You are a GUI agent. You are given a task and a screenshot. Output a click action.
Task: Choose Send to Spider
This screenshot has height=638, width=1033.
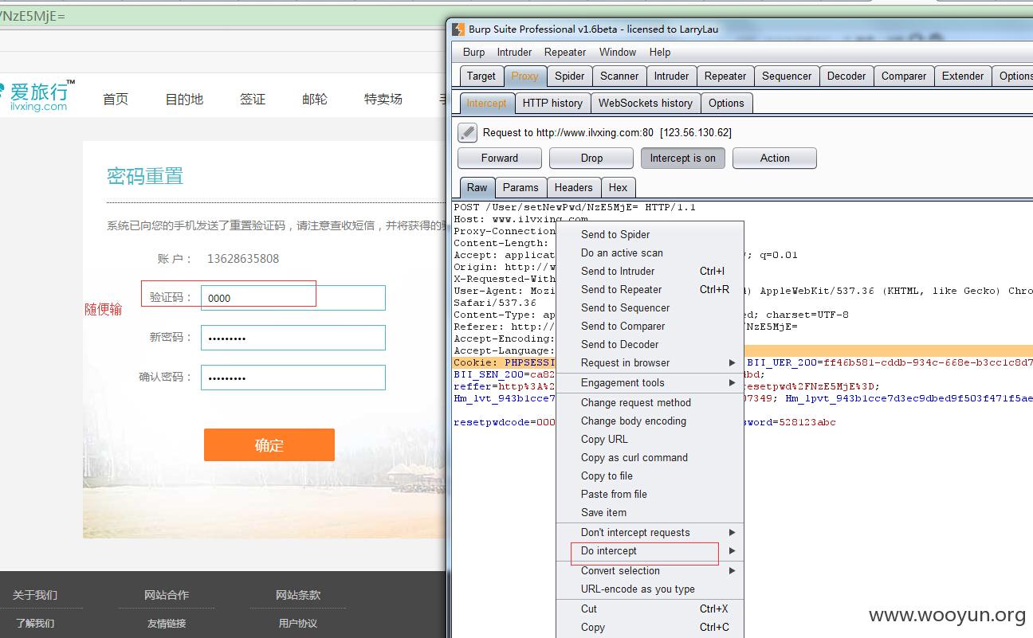650,234
